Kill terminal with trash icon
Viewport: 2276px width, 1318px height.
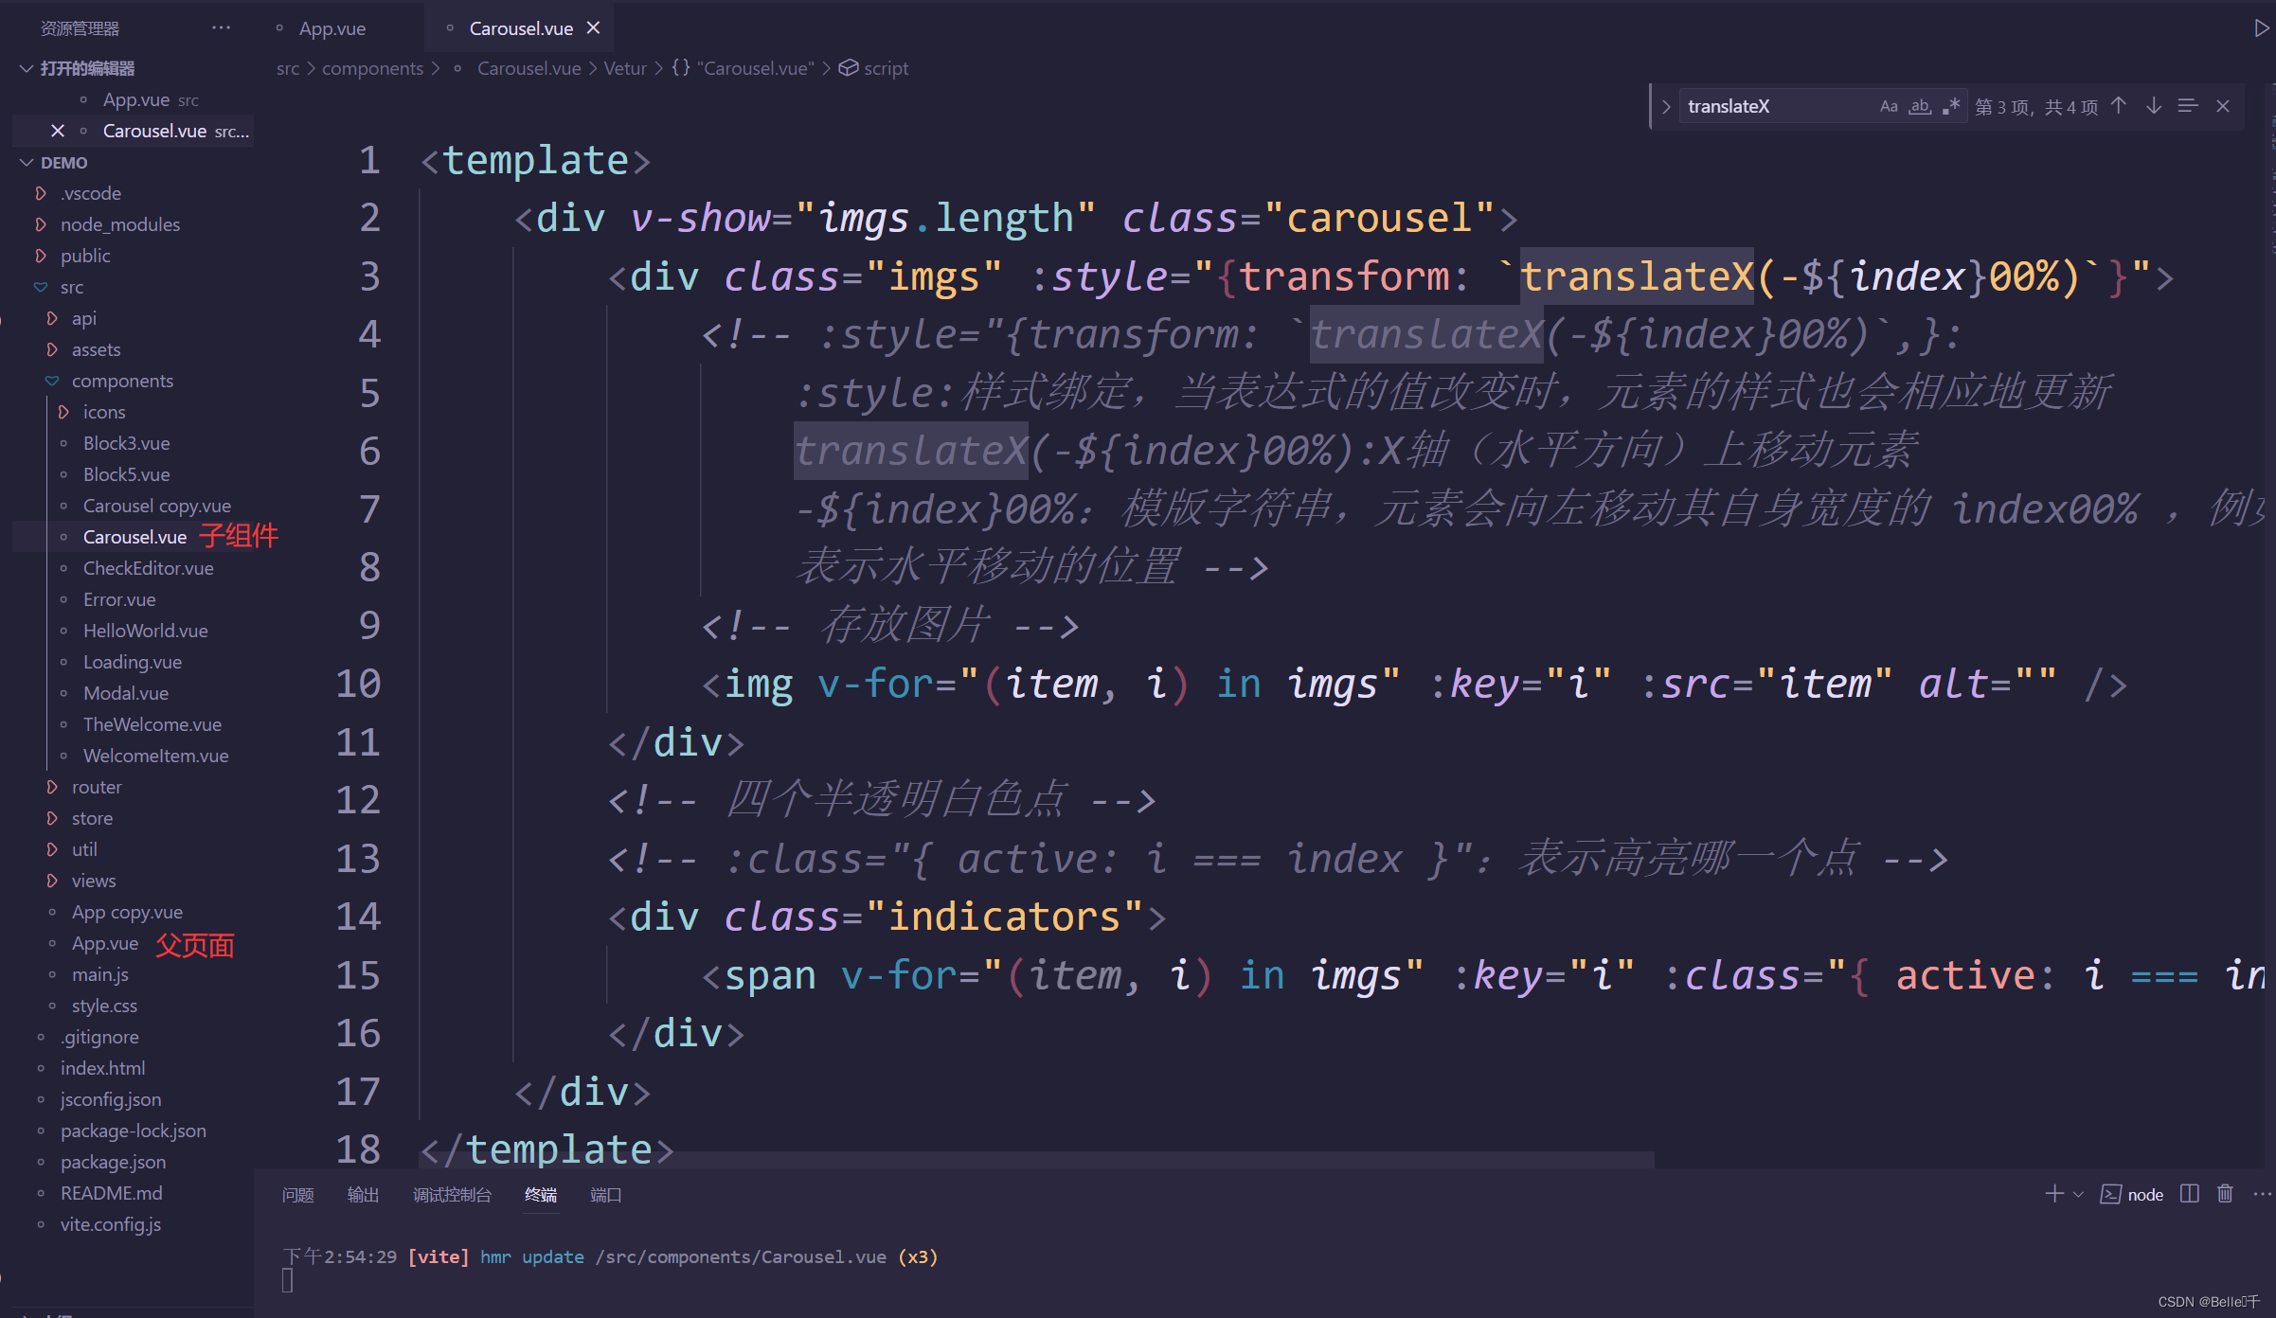click(x=2225, y=1194)
